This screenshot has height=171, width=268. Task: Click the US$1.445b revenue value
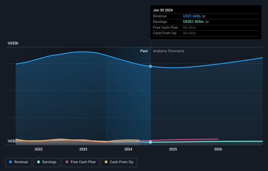pos(192,16)
